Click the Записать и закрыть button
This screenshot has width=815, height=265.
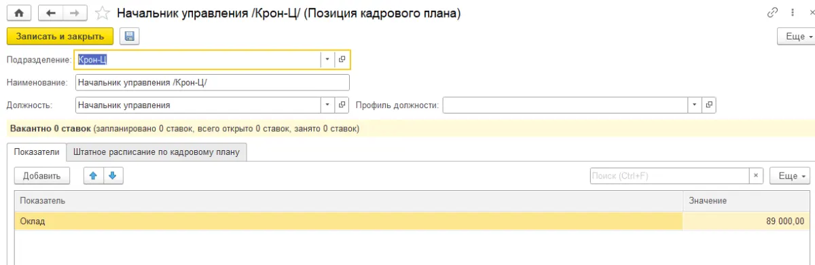tap(60, 36)
